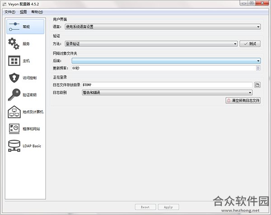Increase the 更新频率 interval spinner

258,67
